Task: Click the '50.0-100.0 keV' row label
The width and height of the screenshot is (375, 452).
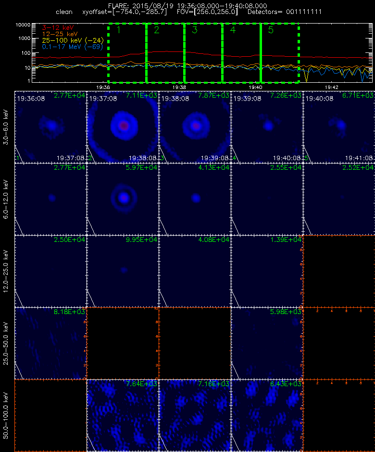Action: tap(6, 415)
